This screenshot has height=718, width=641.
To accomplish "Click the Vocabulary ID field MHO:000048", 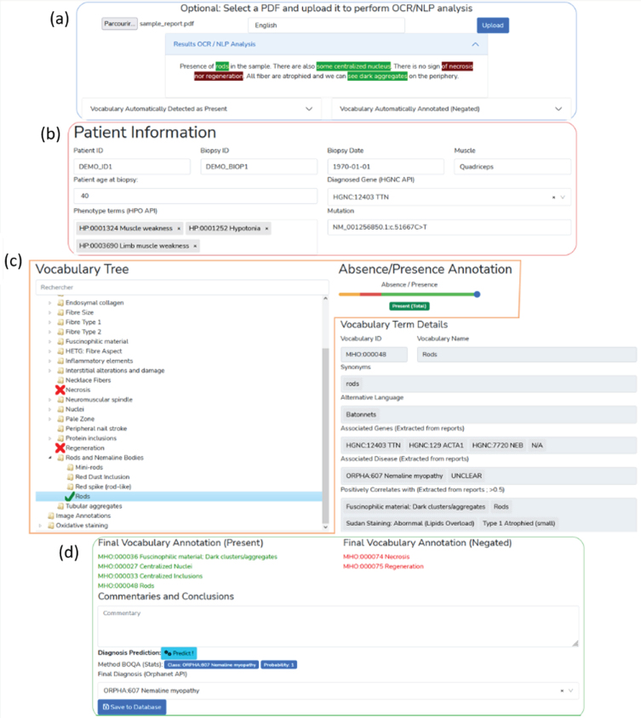I will [x=374, y=355].
